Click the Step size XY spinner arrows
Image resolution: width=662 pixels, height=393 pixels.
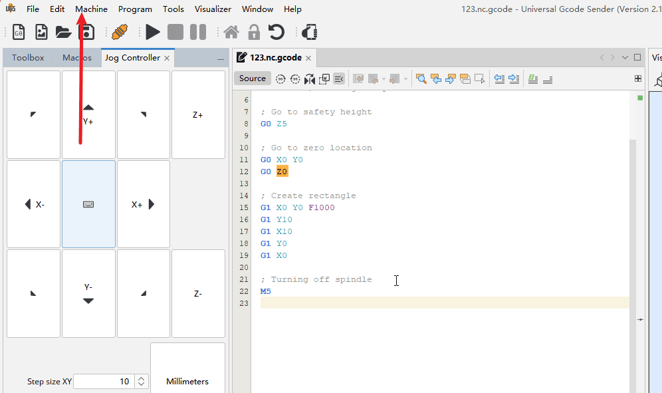(141, 382)
